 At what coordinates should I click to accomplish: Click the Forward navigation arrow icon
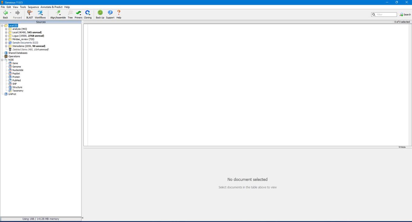coord(18,13)
